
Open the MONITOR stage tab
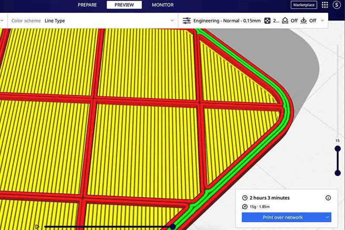click(x=163, y=5)
